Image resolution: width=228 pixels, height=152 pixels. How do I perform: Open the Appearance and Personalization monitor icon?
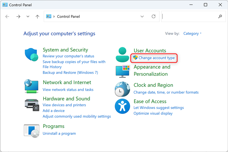(x=122, y=71)
